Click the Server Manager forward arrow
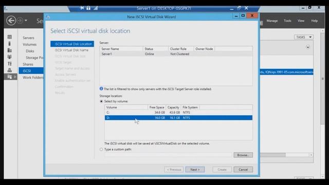The height and width of the screenshot is (185, 329). pyautogui.click(x=20, y=21)
